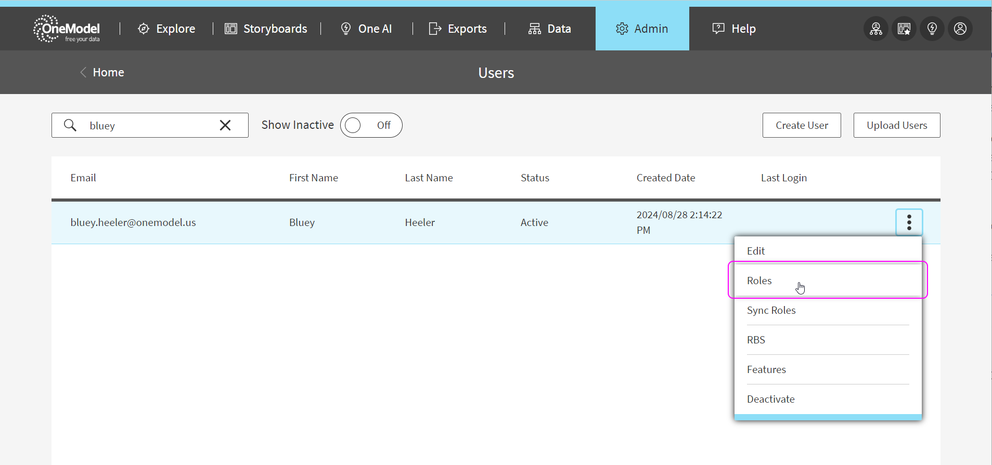Sort by Email column header
This screenshot has width=992, height=465.
83,178
